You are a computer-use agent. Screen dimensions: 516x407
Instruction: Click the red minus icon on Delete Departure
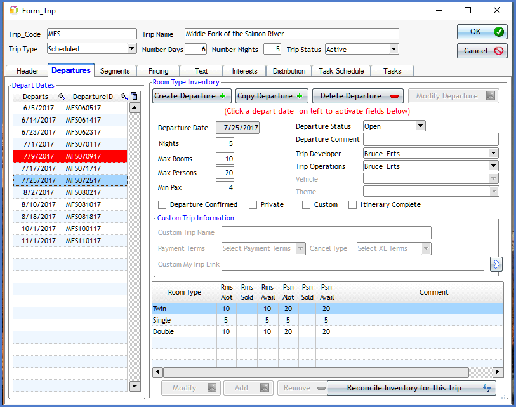tap(394, 96)
